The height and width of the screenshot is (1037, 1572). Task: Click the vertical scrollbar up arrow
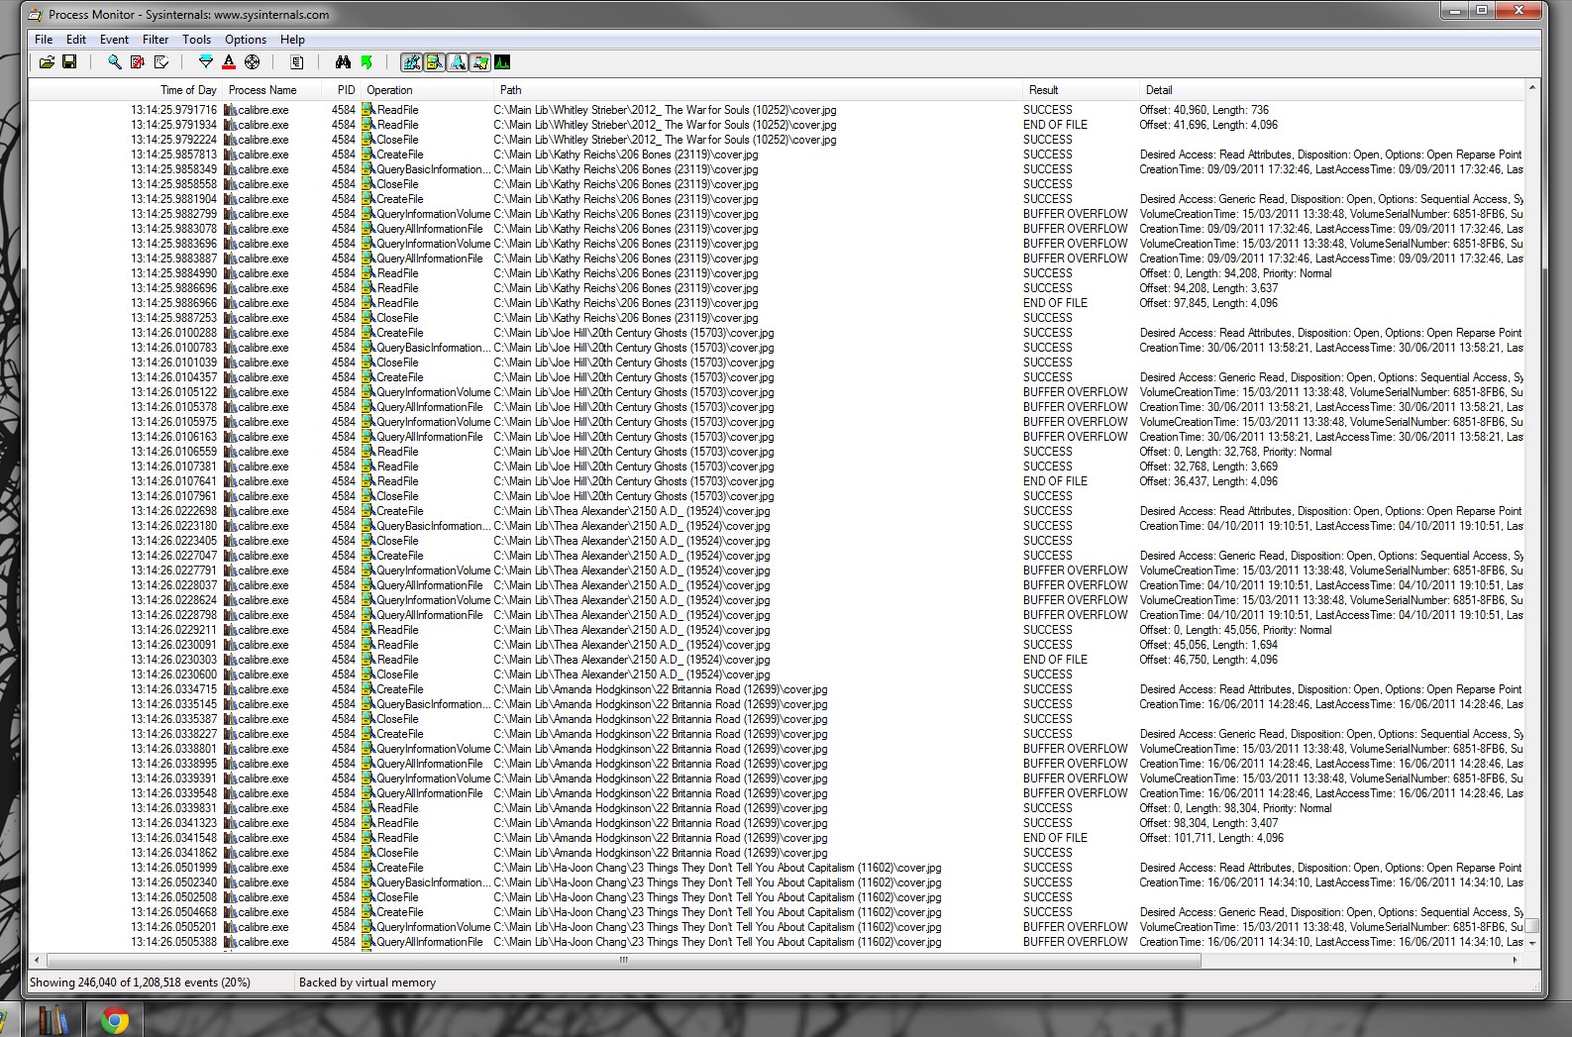pos(1532,89)
